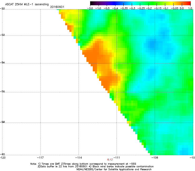
Task: Click the color bar label -0.05
Action: [175, 8]
